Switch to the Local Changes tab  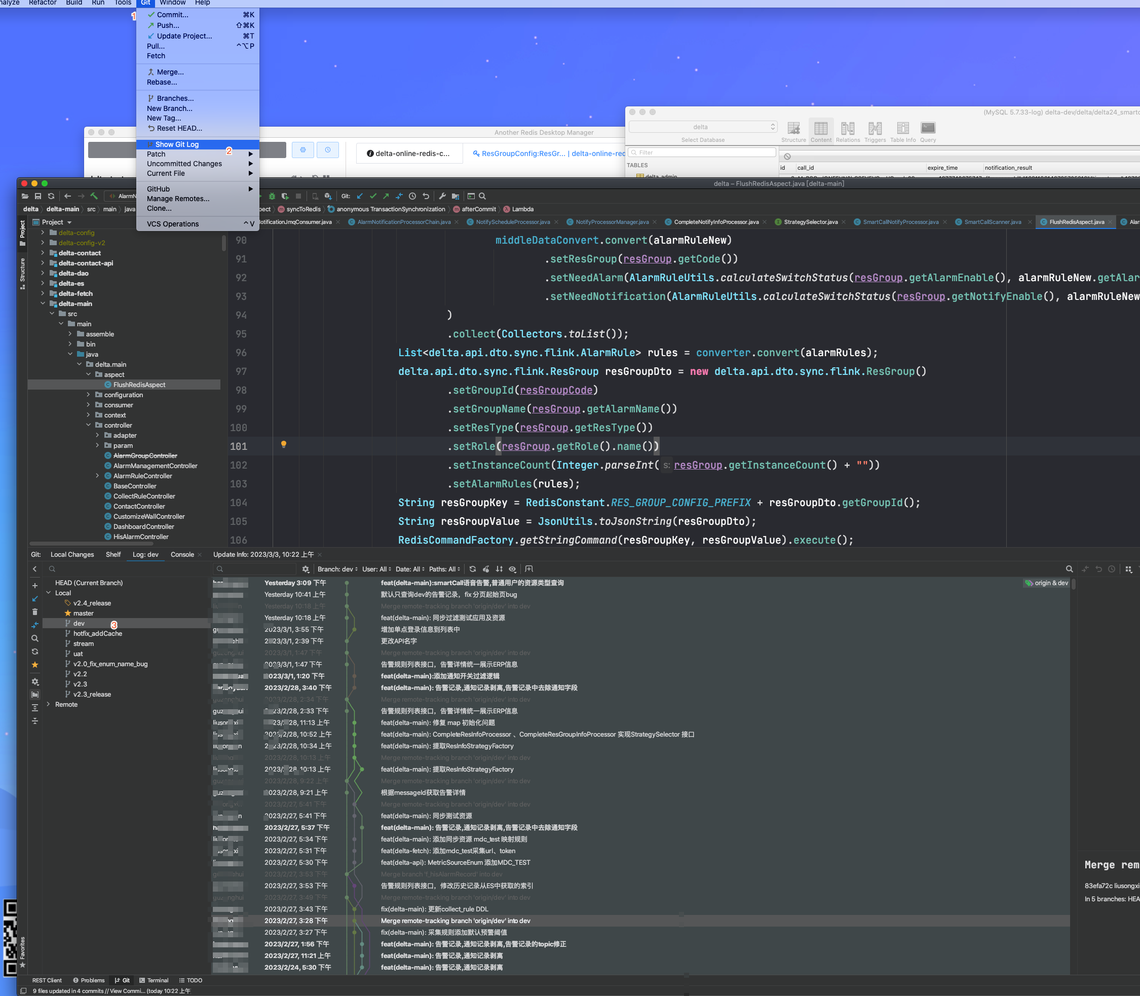point(72,555)
